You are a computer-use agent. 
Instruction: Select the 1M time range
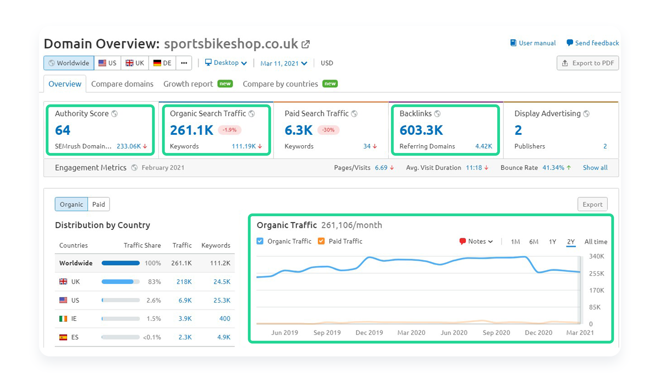tap(515, 242)
